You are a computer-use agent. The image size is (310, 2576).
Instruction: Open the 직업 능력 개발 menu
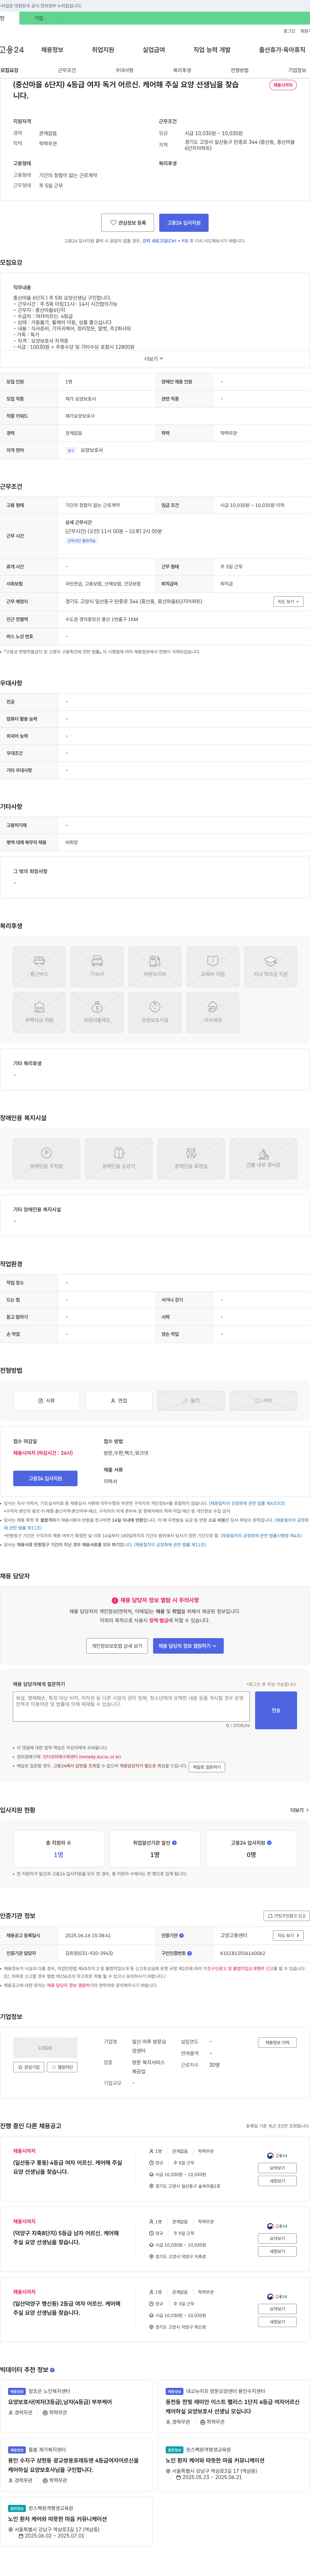[212, 50]
